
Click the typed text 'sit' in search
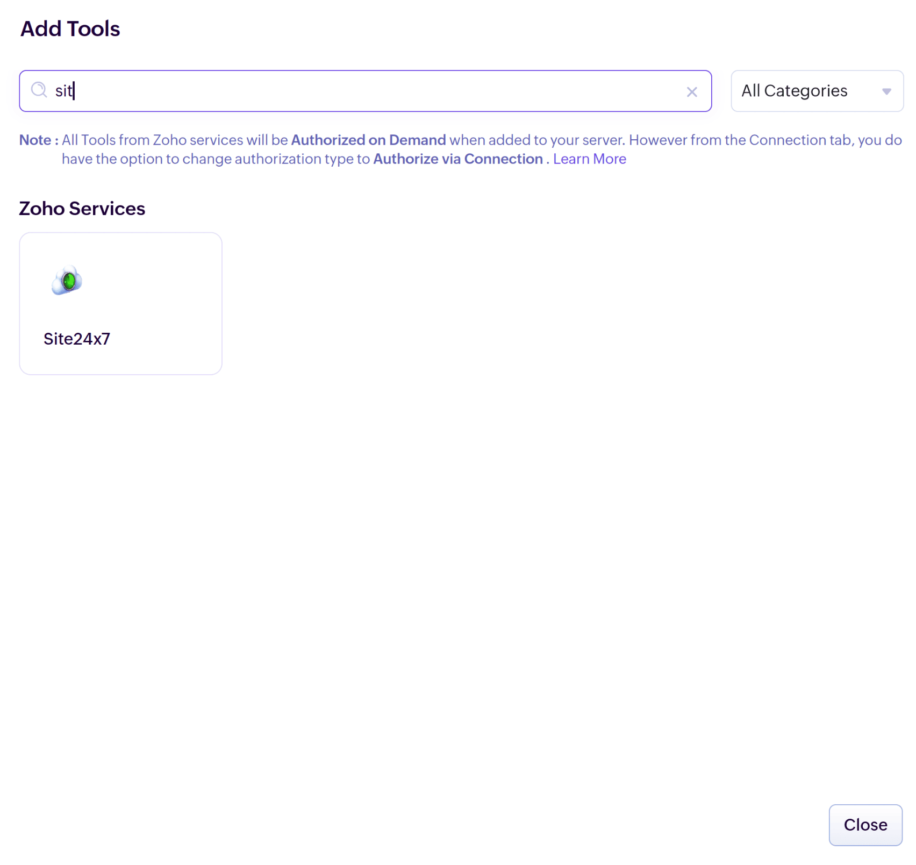(x=63, y=91)
